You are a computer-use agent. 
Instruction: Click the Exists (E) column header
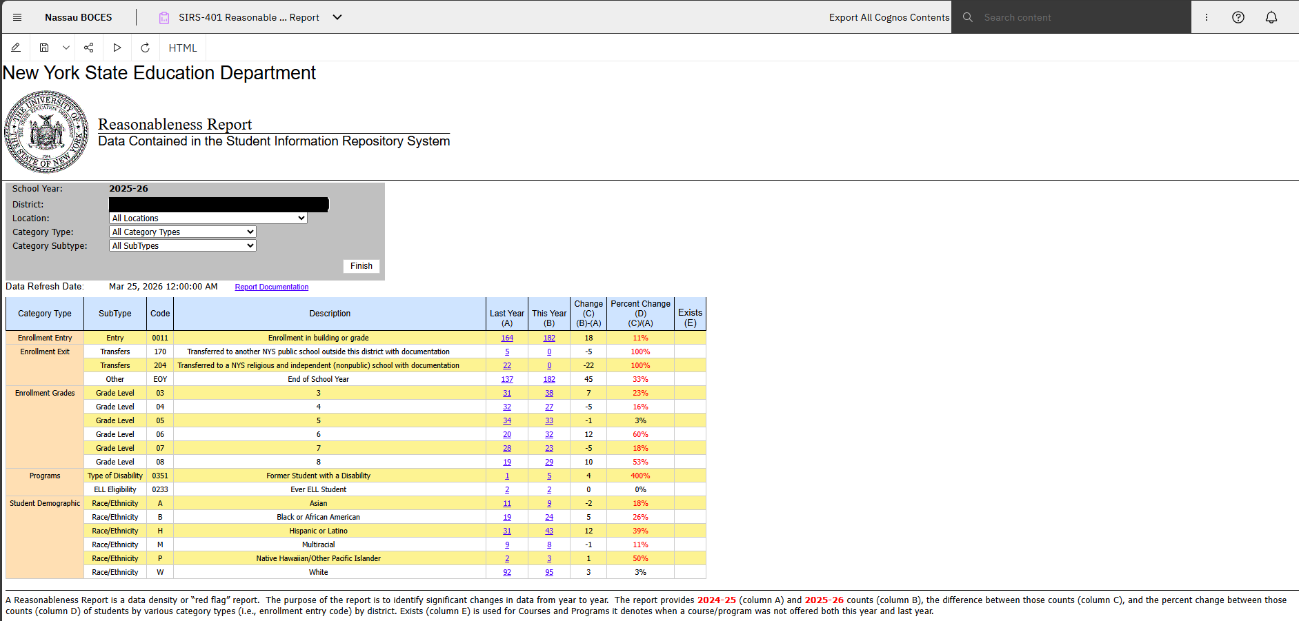[690, 314]
